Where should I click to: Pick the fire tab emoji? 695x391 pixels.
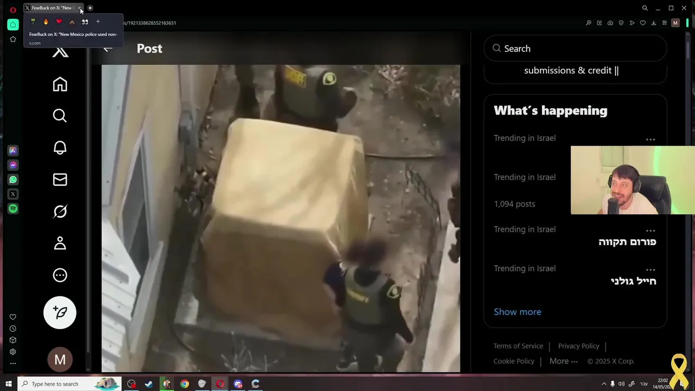click(x=46, y=22)
